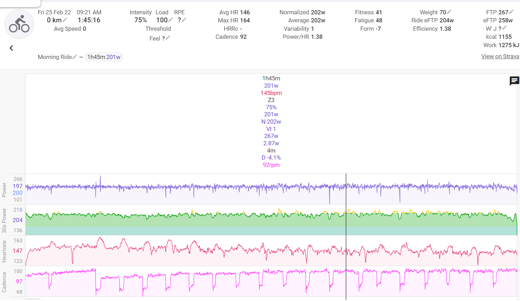Click the pencil icon beside Load 100
This screenshot has height=301, width=520.
pyautogui.click(x=171, y=20)
